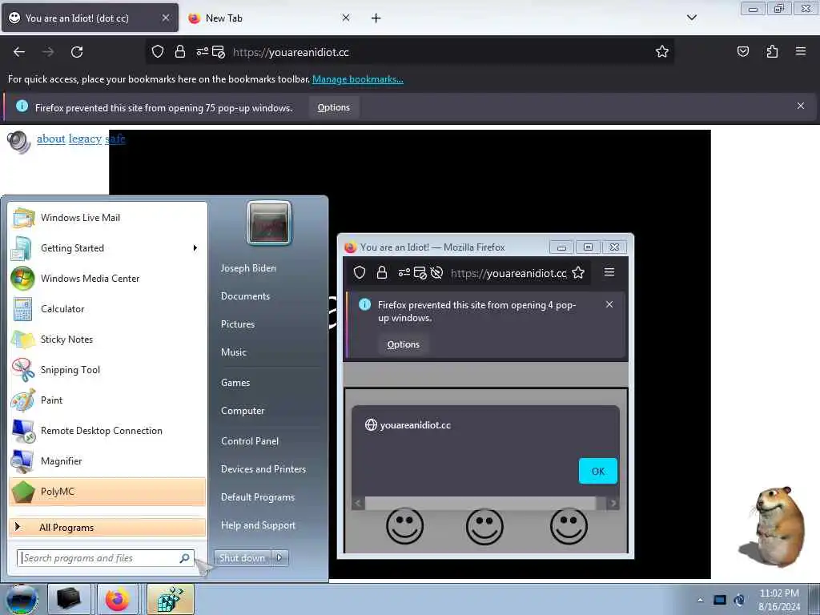Screen dimensions: 820x615
Task: Open Shut down options arrow
Action: (279, 557)
